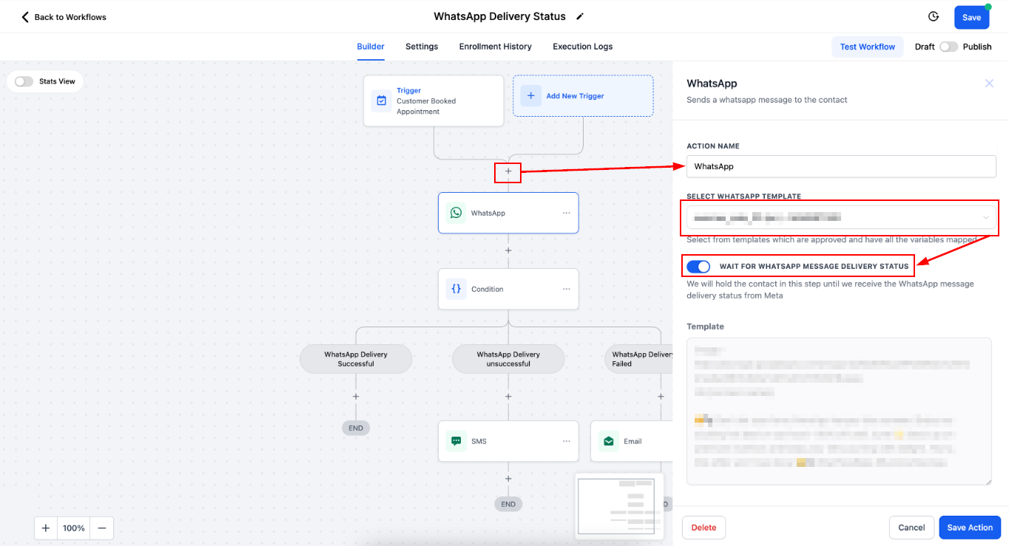Select the WhatsApp Delivery Failed branch
This screenshot has height=546, width=1009.
coord(638,359)
